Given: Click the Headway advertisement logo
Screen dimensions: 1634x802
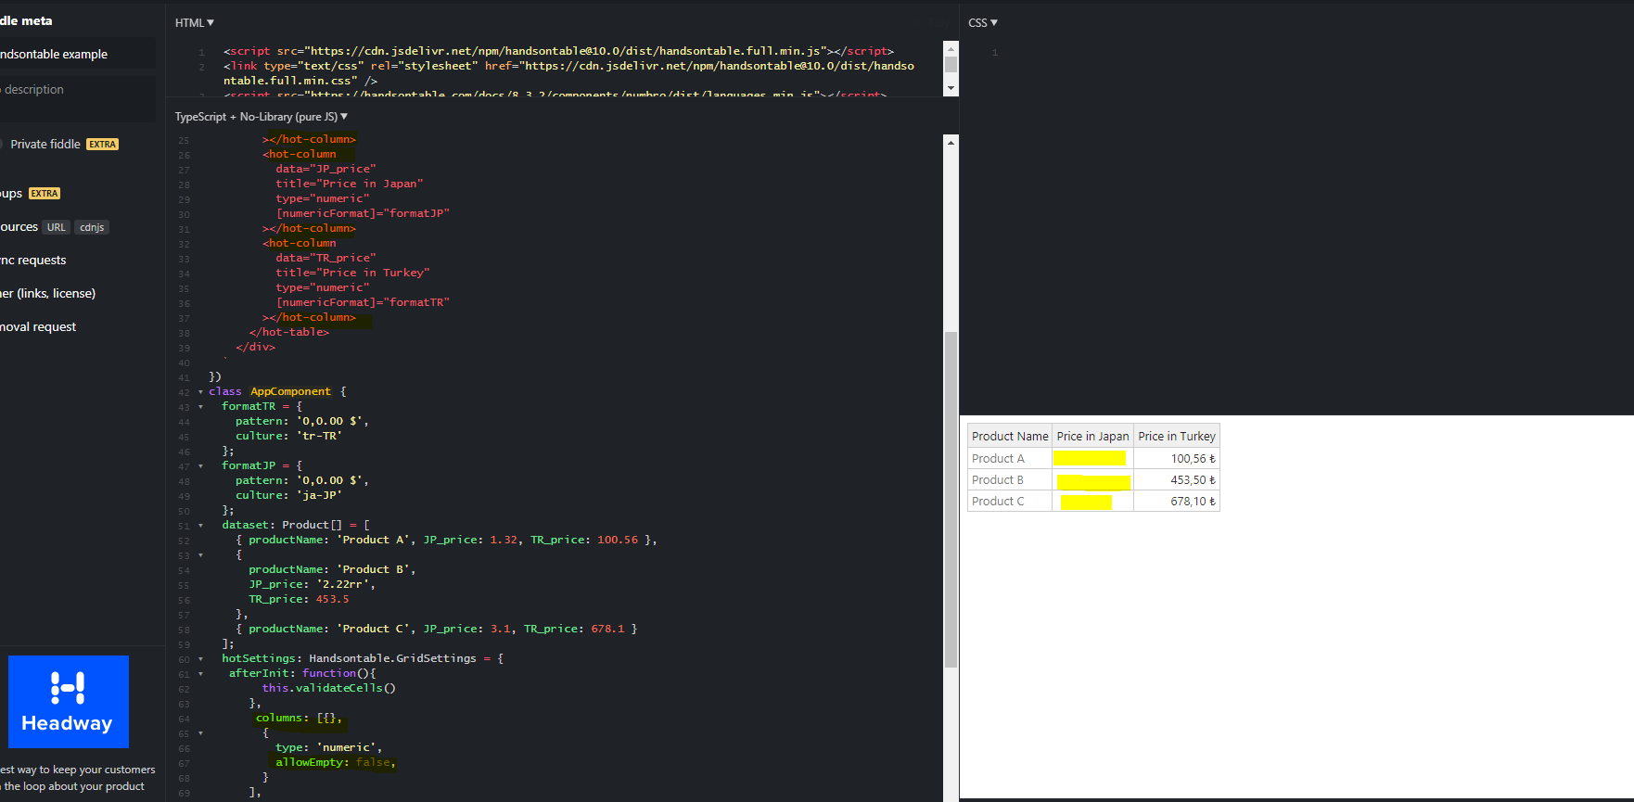Looking at the screenshot, I should click(69, 702).
